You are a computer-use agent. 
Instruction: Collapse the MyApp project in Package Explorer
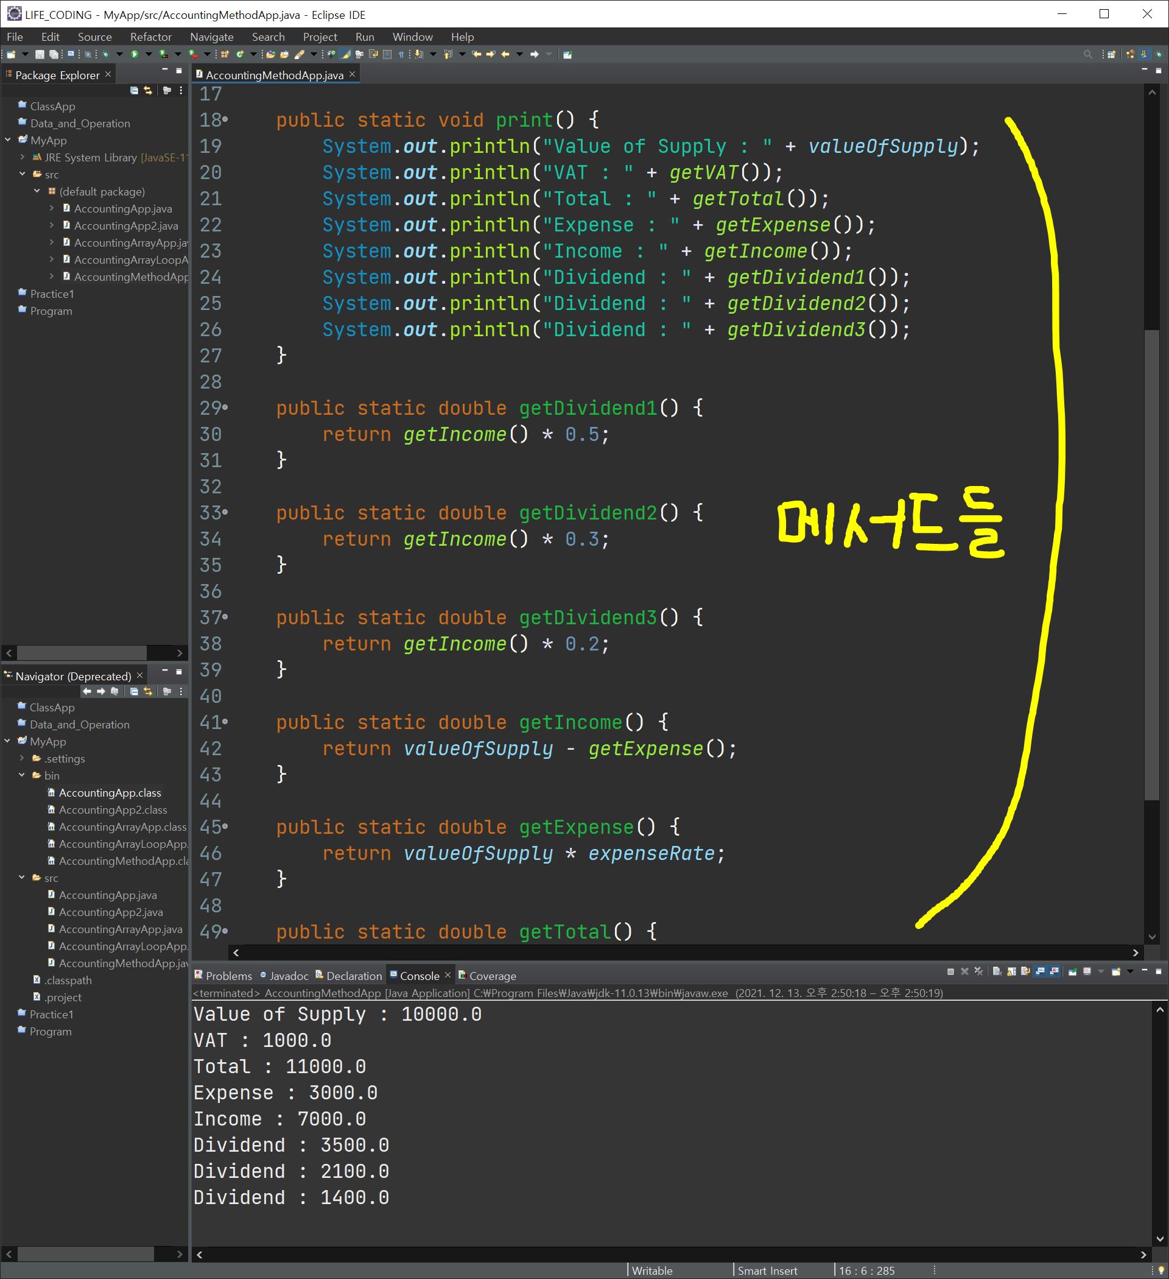coord(9,140)
